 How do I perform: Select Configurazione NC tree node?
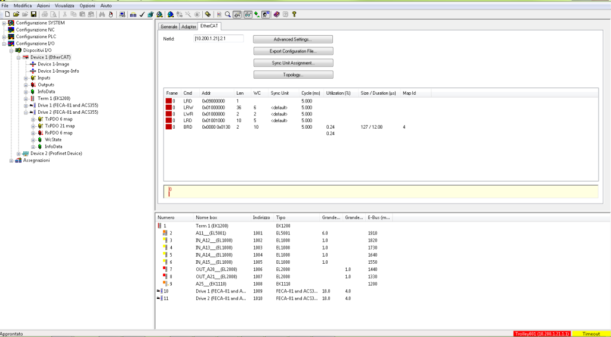35,30
